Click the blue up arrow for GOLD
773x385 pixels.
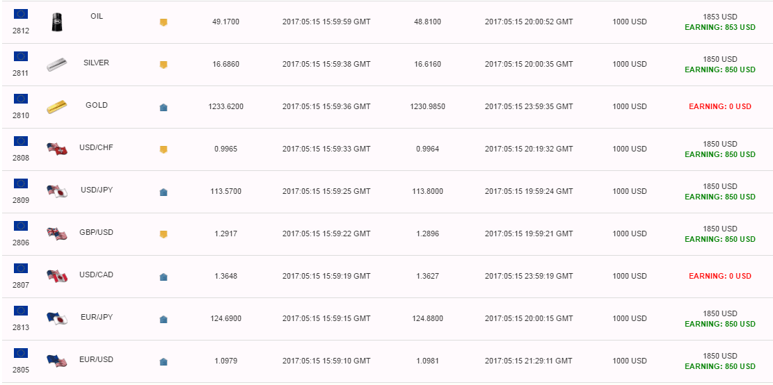pos(164,107)
